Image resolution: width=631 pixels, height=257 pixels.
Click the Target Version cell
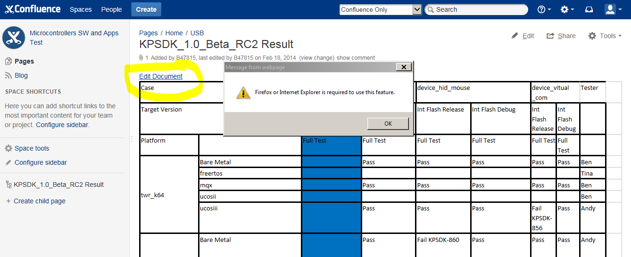coord(182,119)
